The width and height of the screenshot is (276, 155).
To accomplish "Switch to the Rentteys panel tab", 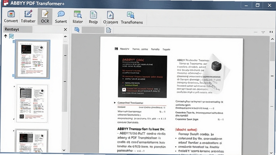I will (18, 29).
